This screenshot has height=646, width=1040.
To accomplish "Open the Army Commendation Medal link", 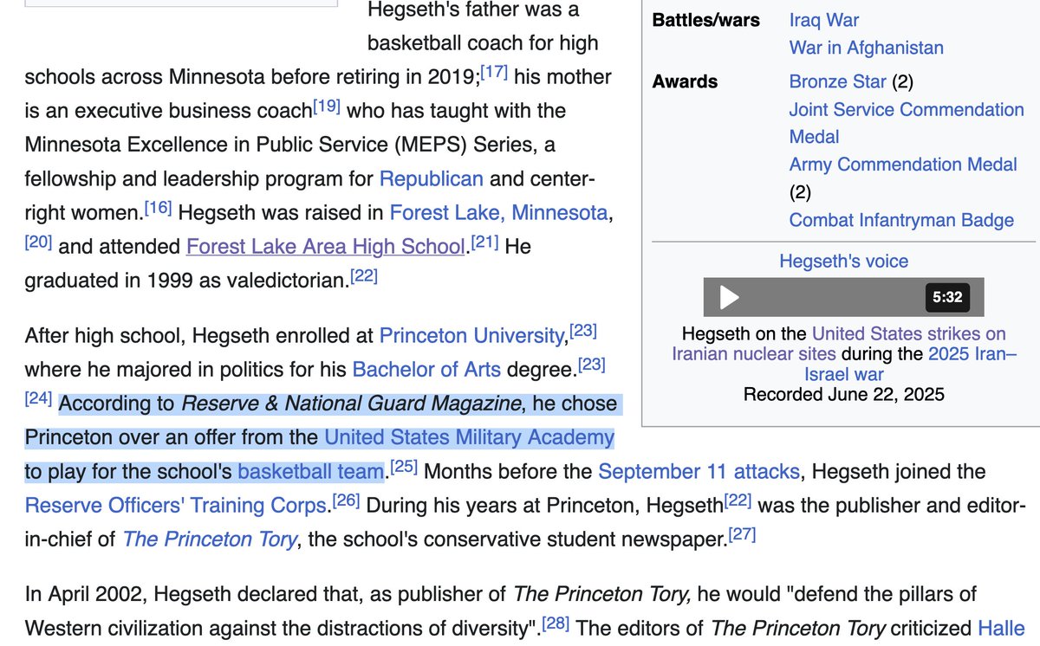I will pyautogui.click(x=903, y=165).
